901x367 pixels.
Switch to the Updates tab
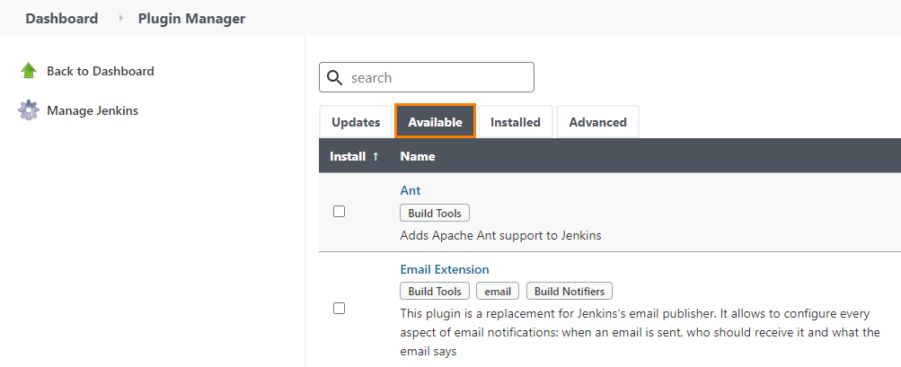coord(356,122)
